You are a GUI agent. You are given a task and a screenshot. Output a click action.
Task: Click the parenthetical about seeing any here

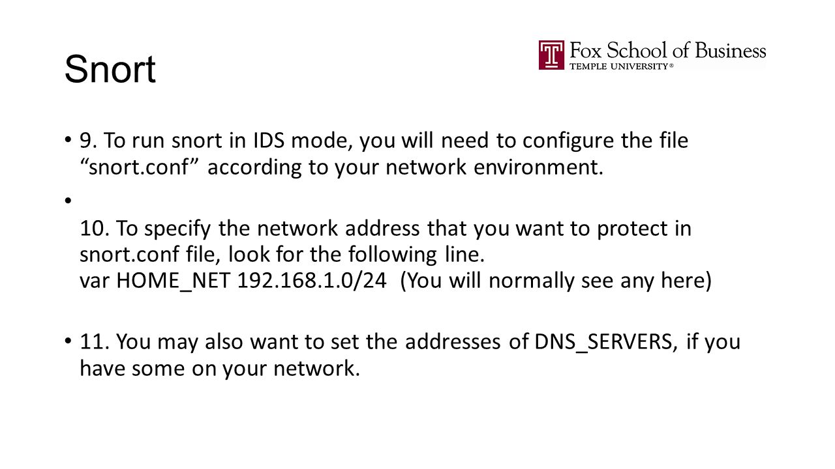555,281
